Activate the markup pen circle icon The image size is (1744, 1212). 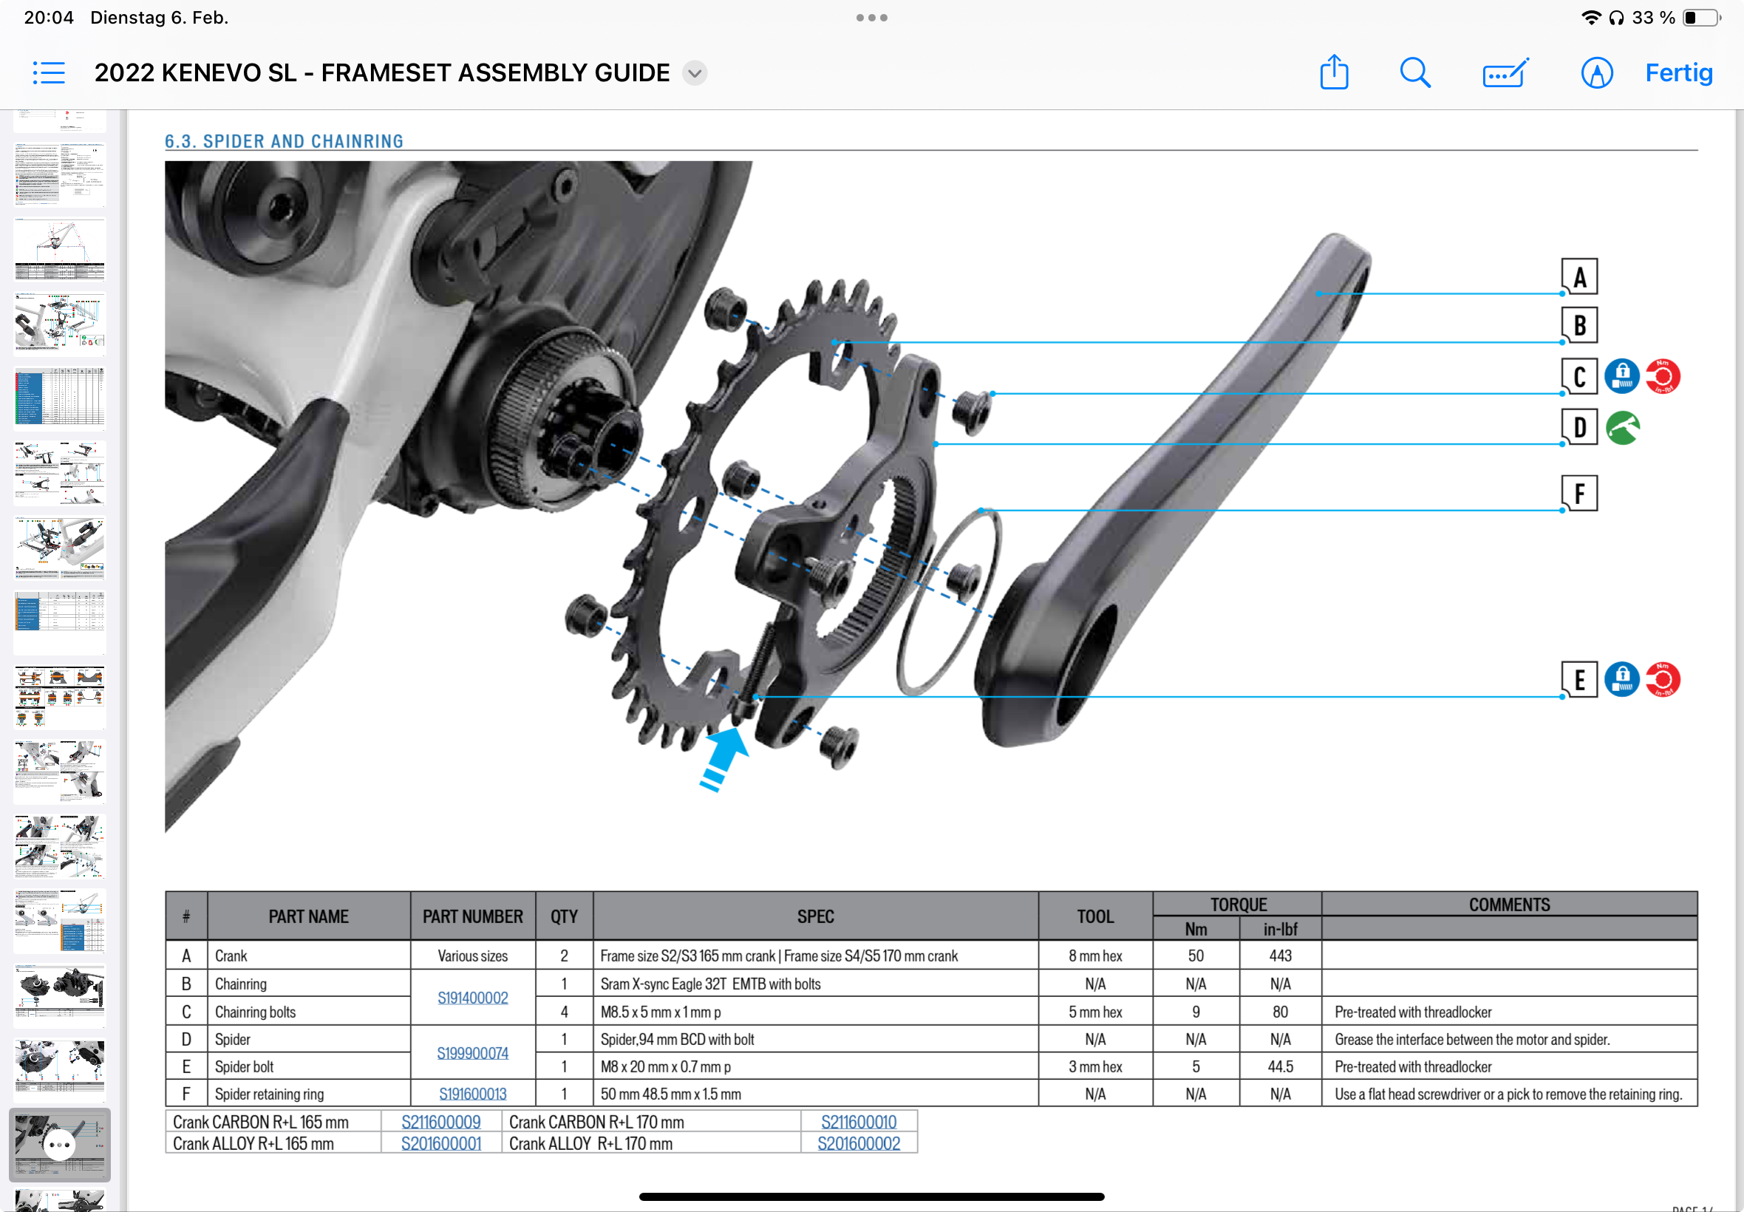[1597, 73]
